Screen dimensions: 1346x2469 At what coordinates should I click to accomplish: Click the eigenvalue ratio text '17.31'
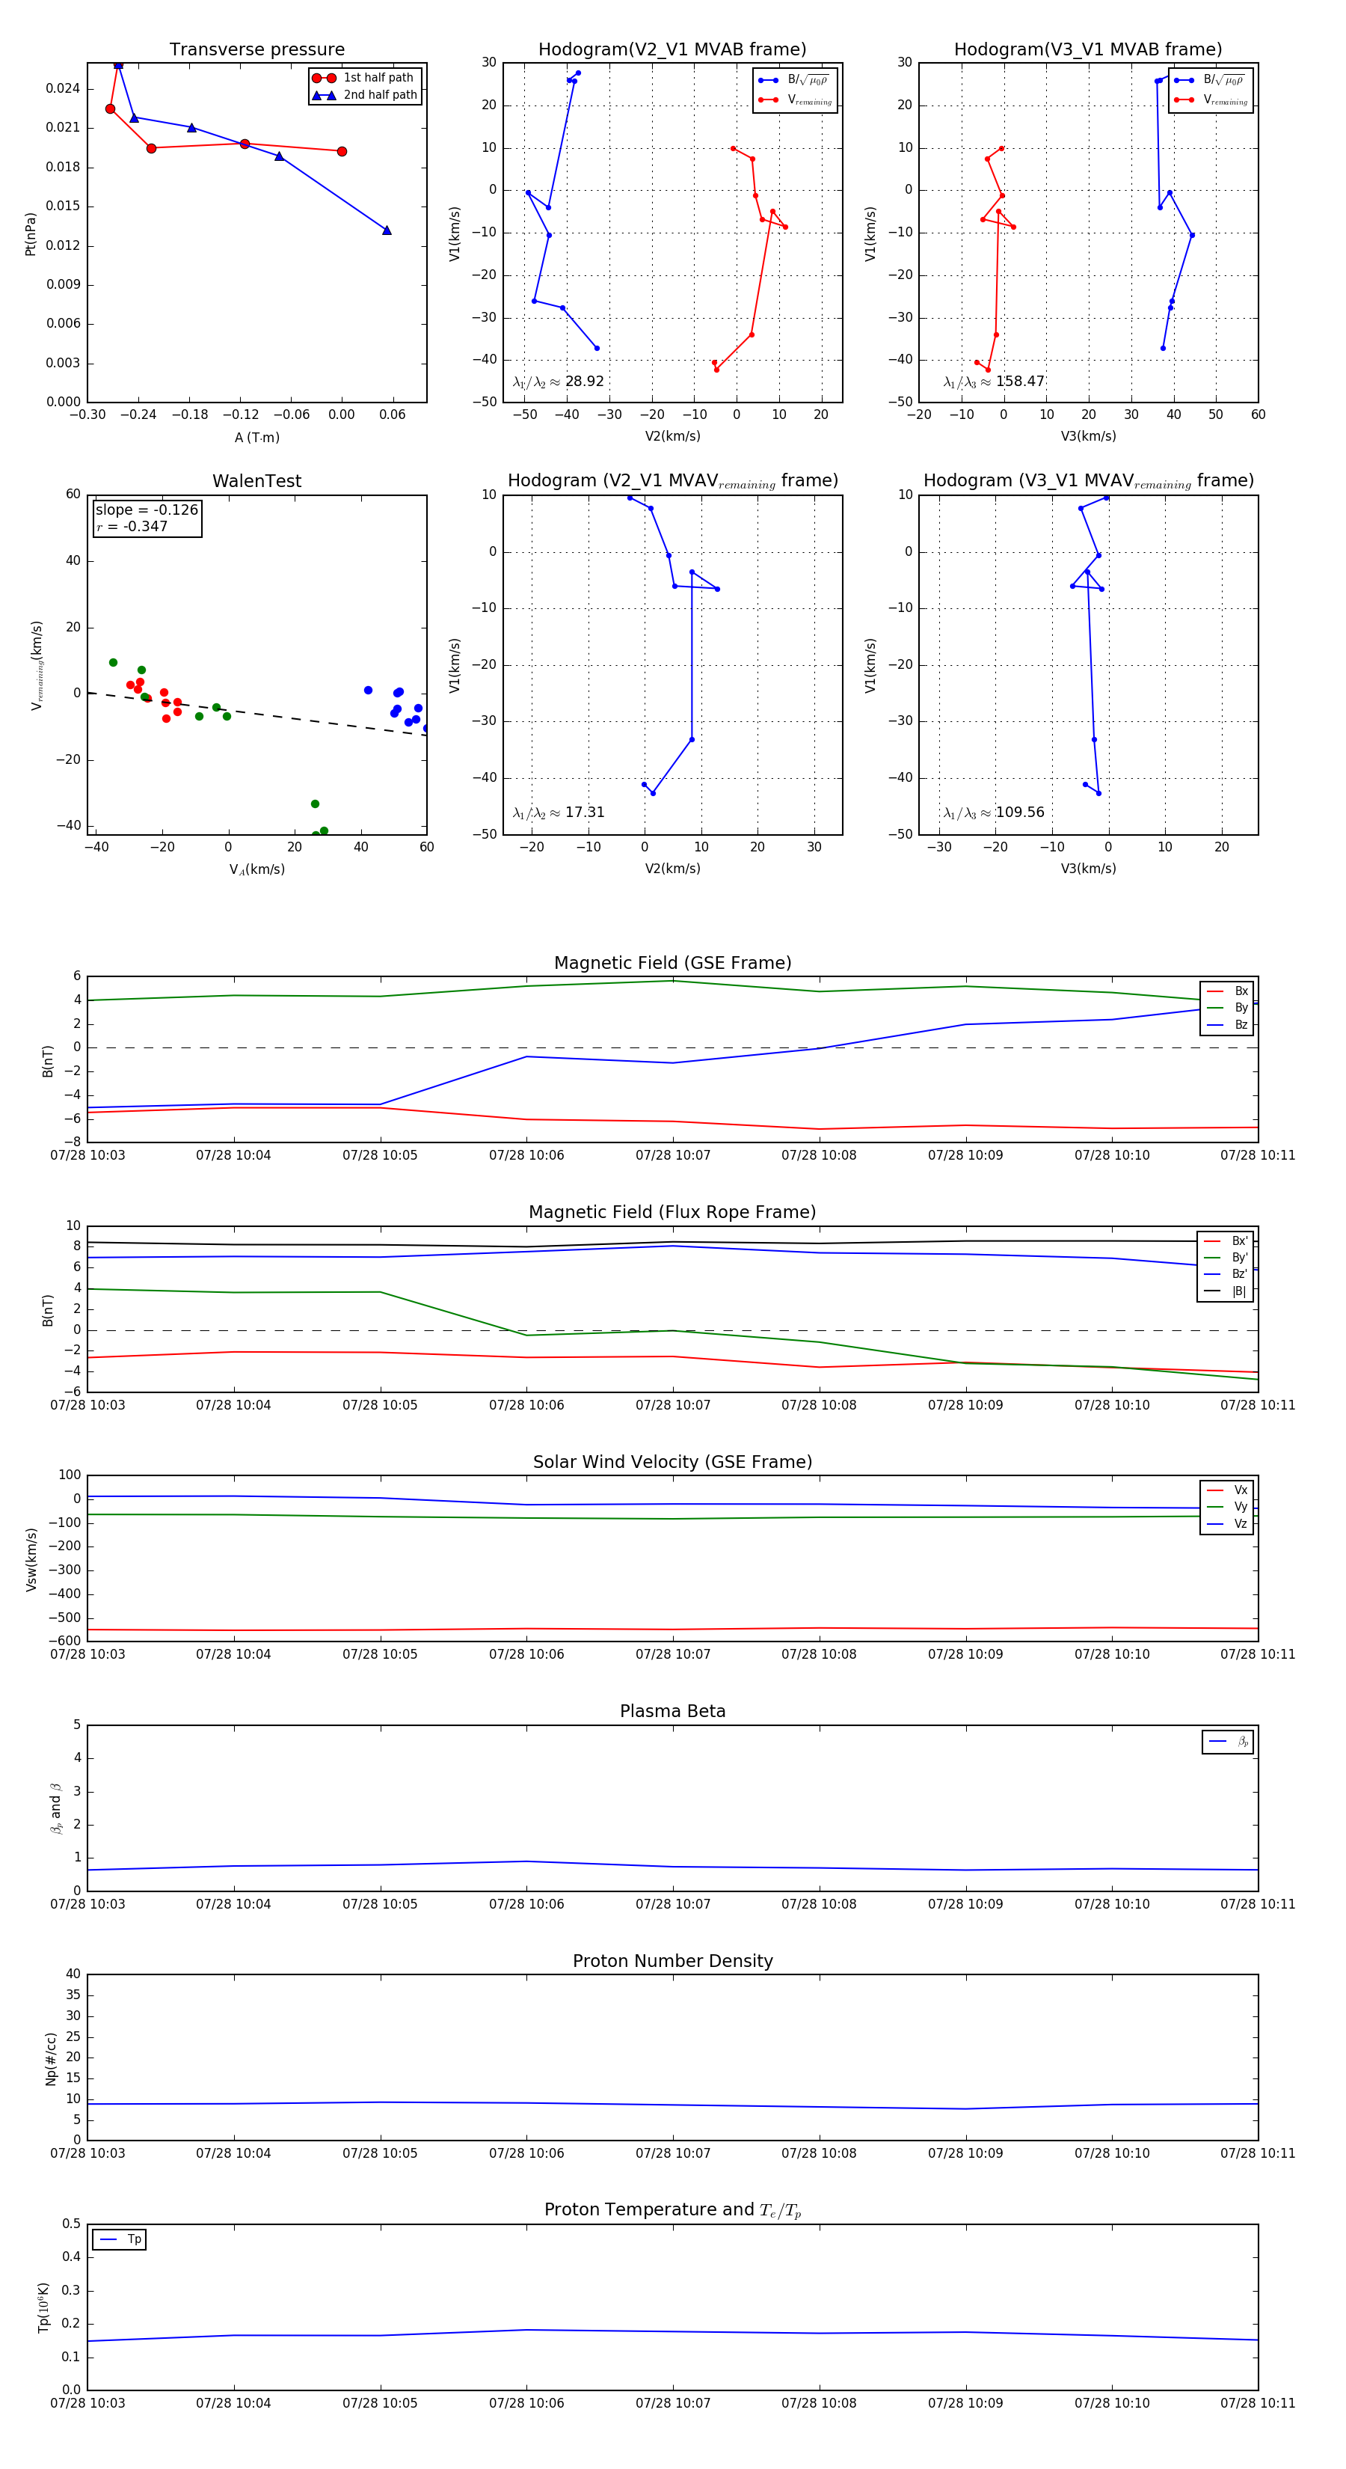(x=584, y=813)
